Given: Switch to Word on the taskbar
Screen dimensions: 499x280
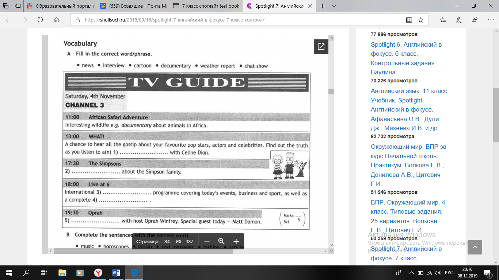Looking at the screenshot, I should point(116,272).
